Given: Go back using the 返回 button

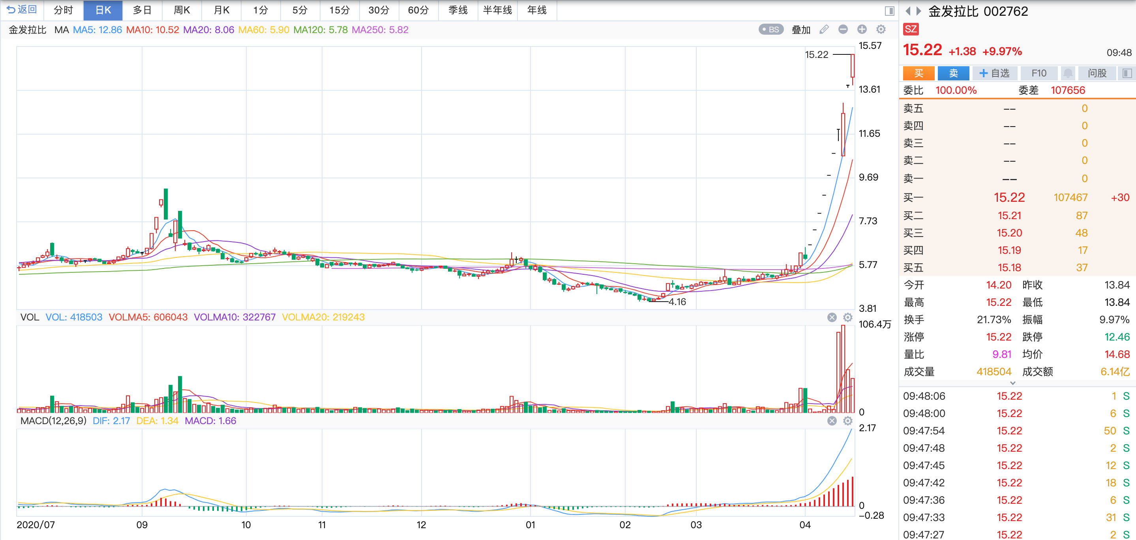Looking at the screenshot, I should pyautogui.click(x=22, y=10).
